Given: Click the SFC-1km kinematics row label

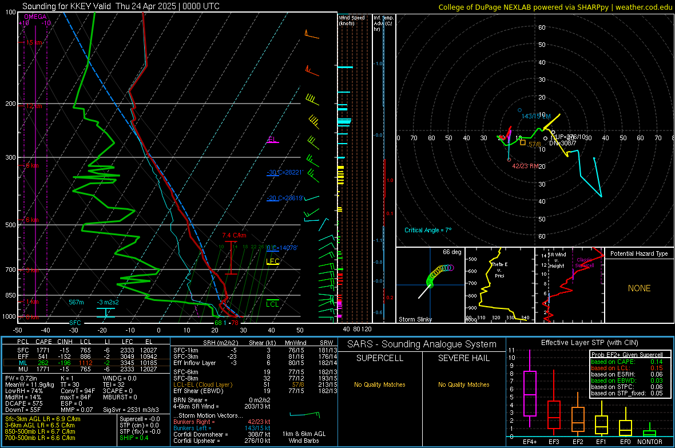Looking at the screenshot, I should coord(186,350).
